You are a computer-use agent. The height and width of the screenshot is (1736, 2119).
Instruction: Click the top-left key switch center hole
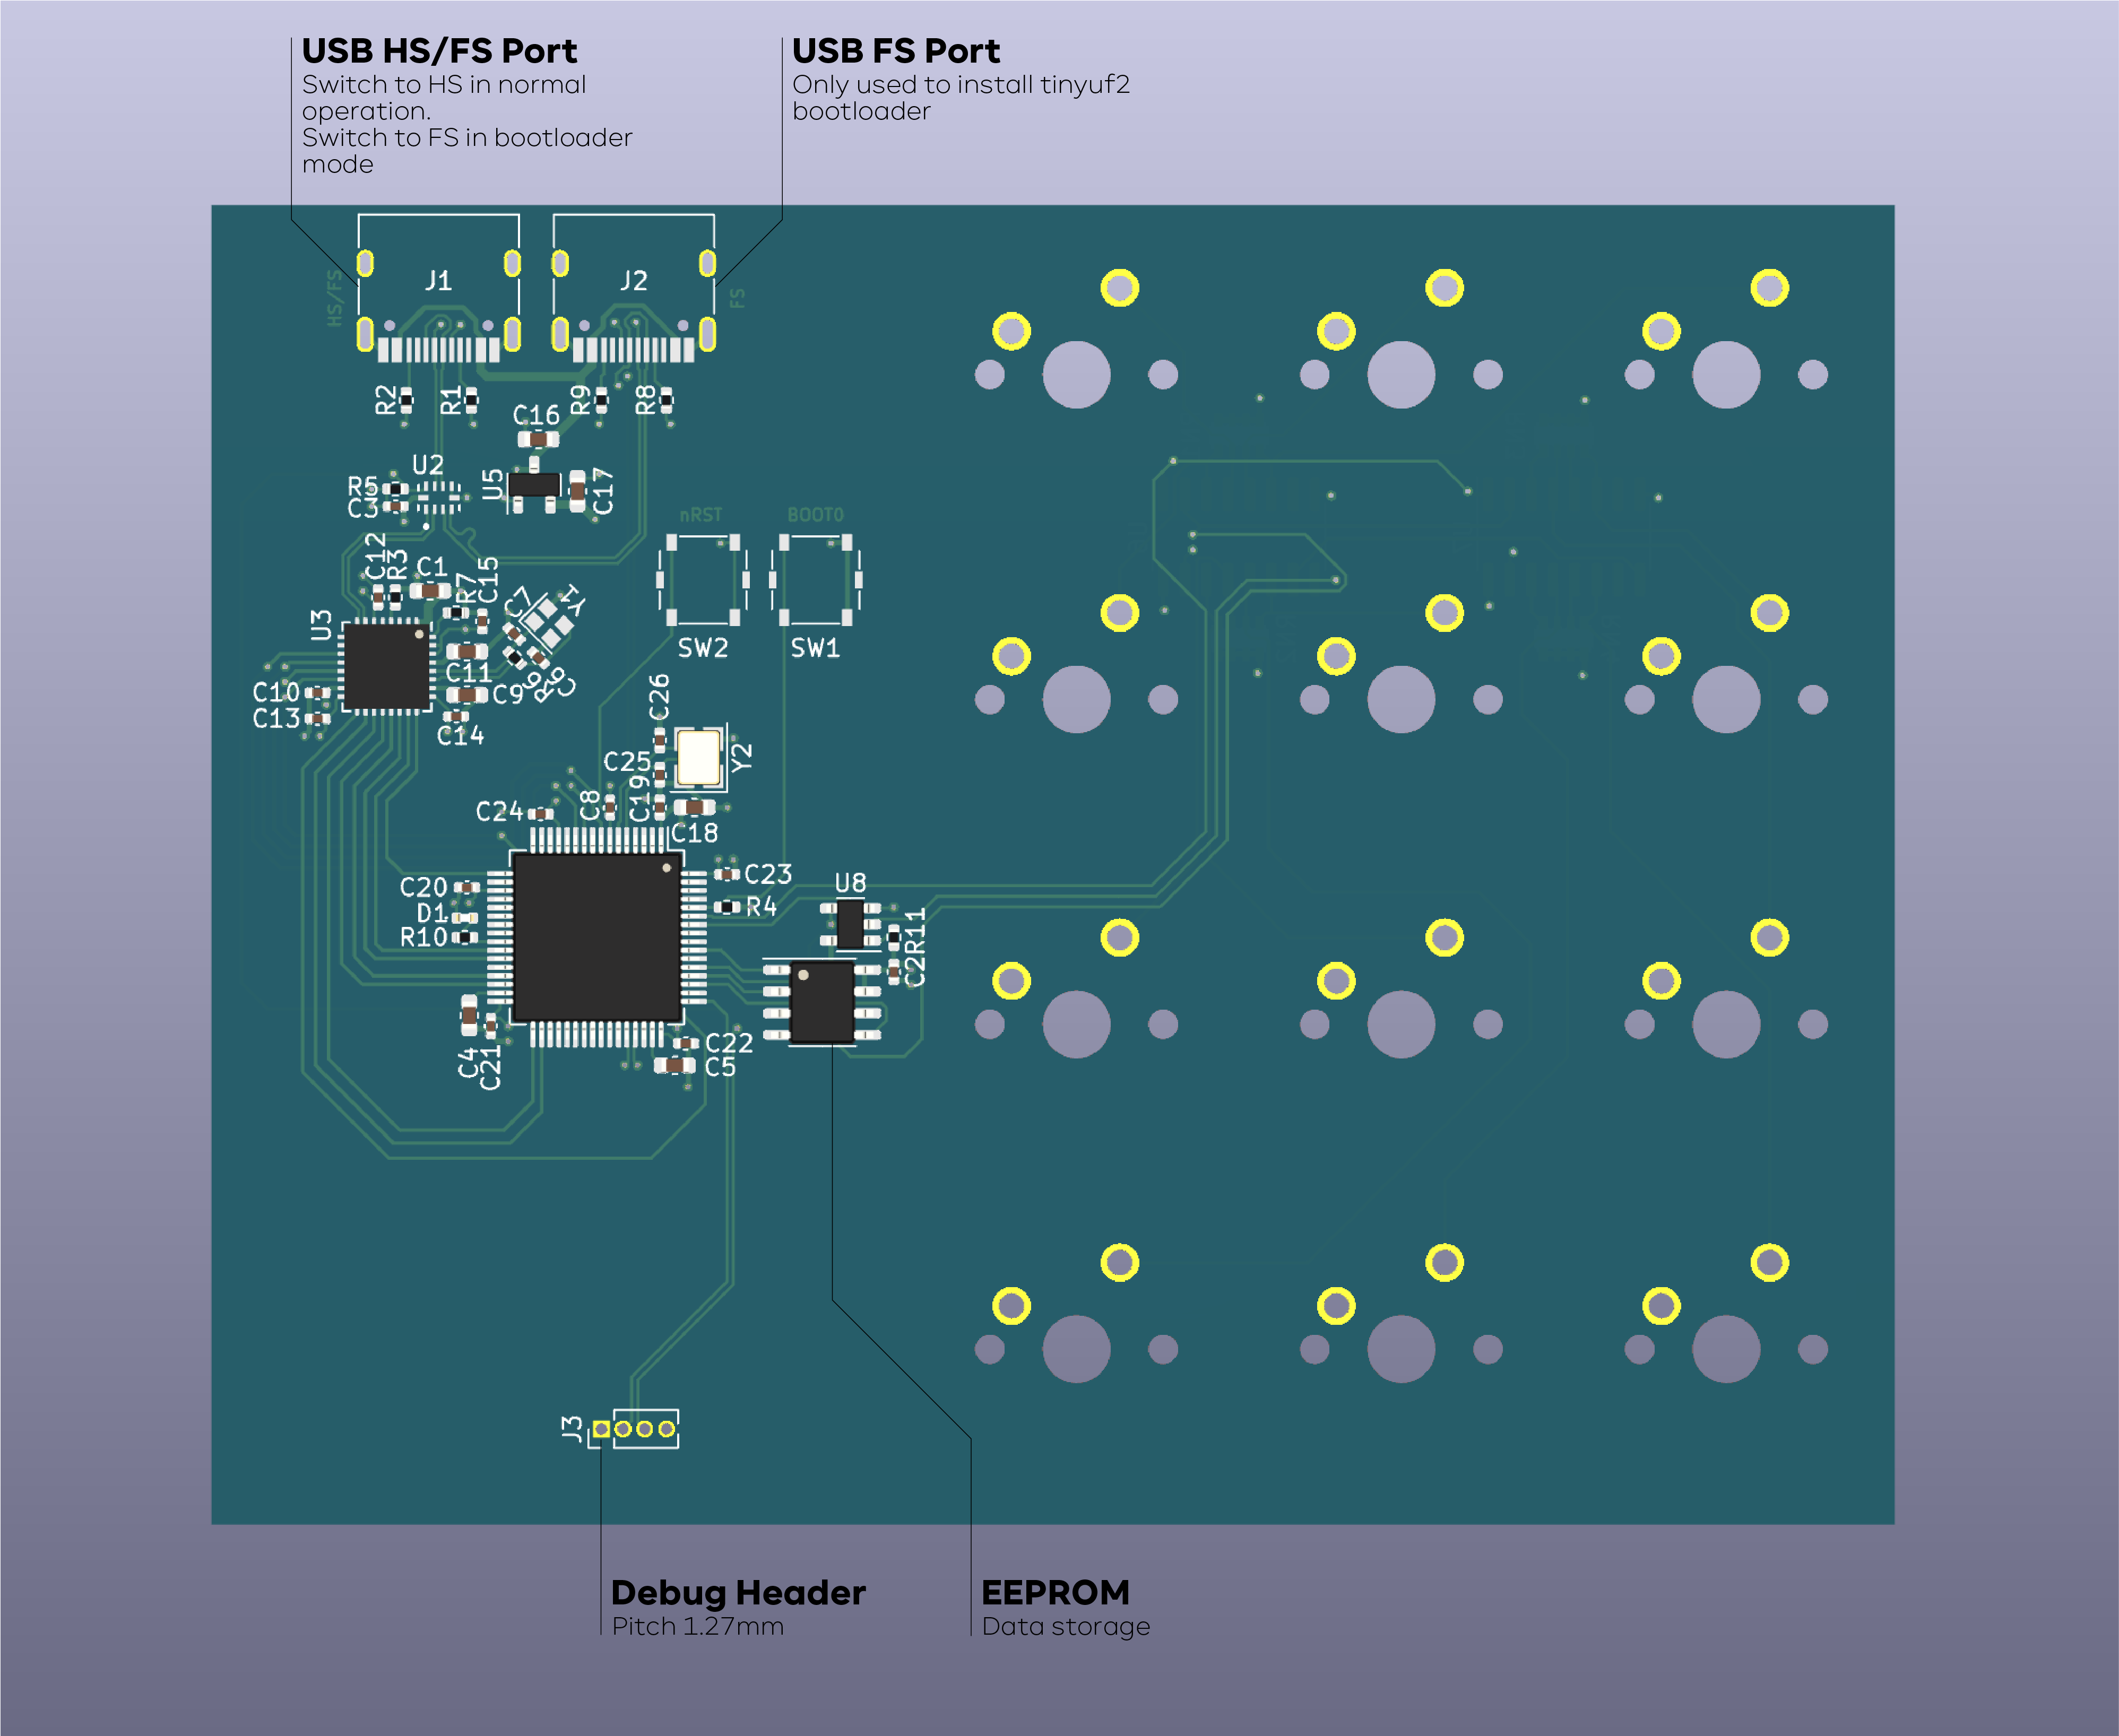click(x=1076, y=375)
